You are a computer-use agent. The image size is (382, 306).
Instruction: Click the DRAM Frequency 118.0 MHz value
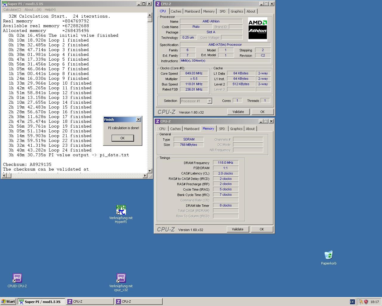226,163
